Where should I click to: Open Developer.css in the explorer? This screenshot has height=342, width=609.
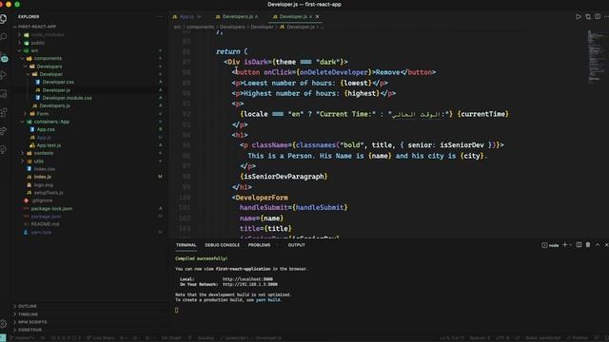pyautogui.click(x=58, y=82)
